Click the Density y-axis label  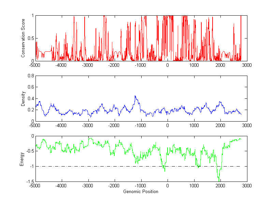23,99
